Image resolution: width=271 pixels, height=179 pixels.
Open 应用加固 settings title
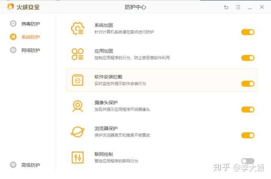[104, 51]
